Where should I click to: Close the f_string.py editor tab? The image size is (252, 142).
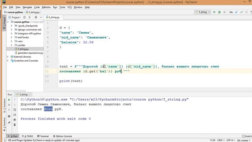point(61,17)
